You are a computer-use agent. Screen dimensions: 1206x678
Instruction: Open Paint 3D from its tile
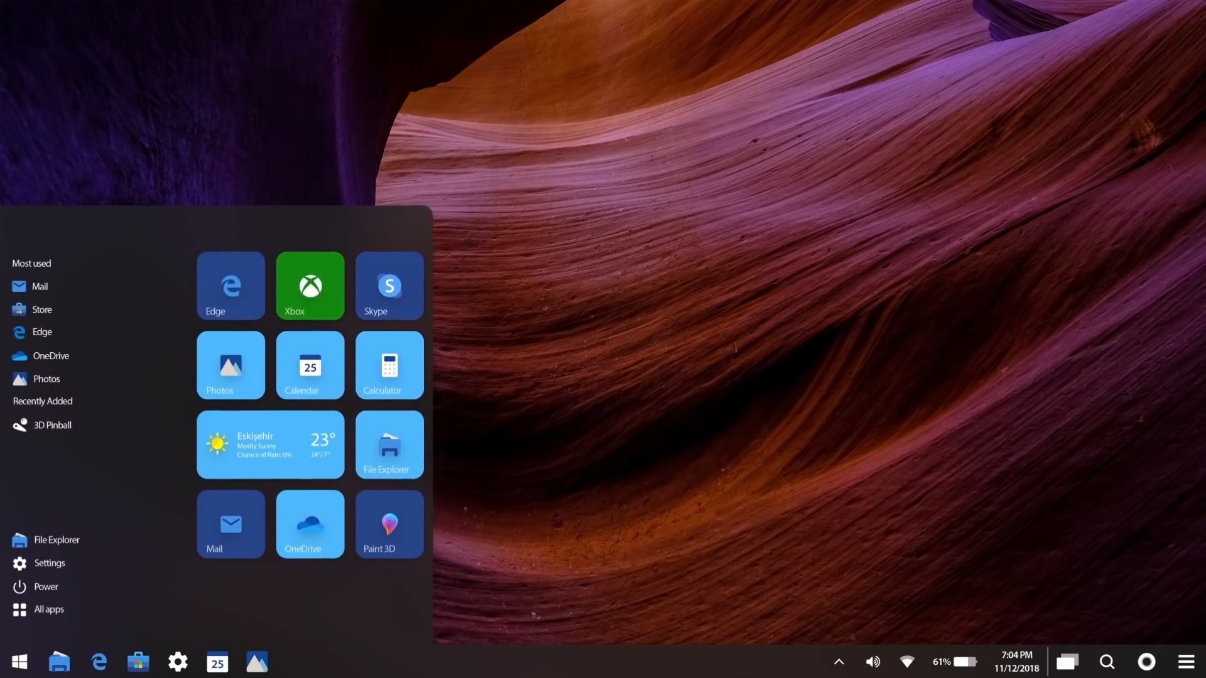389,524
